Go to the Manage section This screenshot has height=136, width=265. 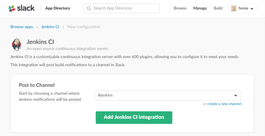coord(200,8)
